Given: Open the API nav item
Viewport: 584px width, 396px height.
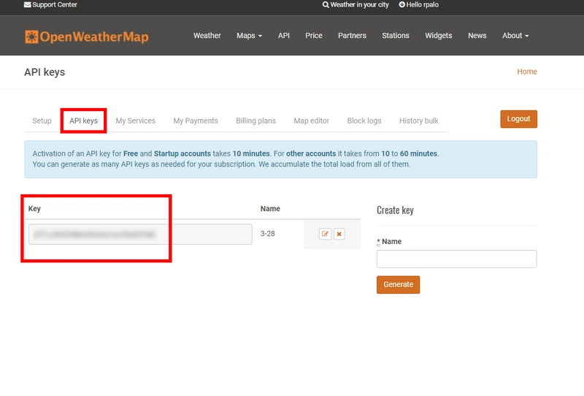Looking at the screenshot, I should click(x=283, y=35).
